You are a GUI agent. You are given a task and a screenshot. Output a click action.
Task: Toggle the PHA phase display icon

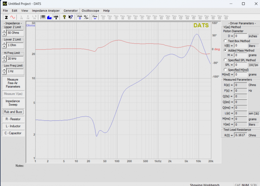80,17
